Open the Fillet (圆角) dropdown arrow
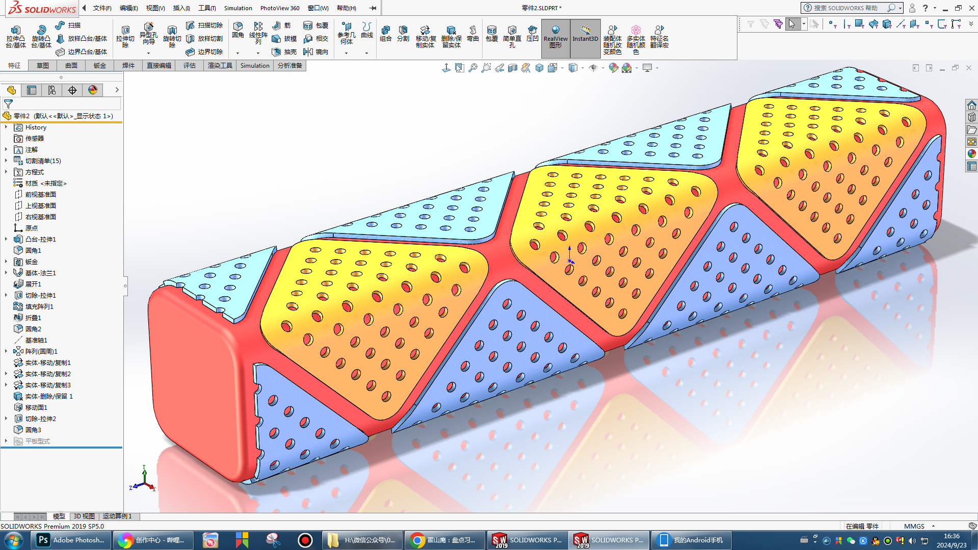 tap(237, 53)
